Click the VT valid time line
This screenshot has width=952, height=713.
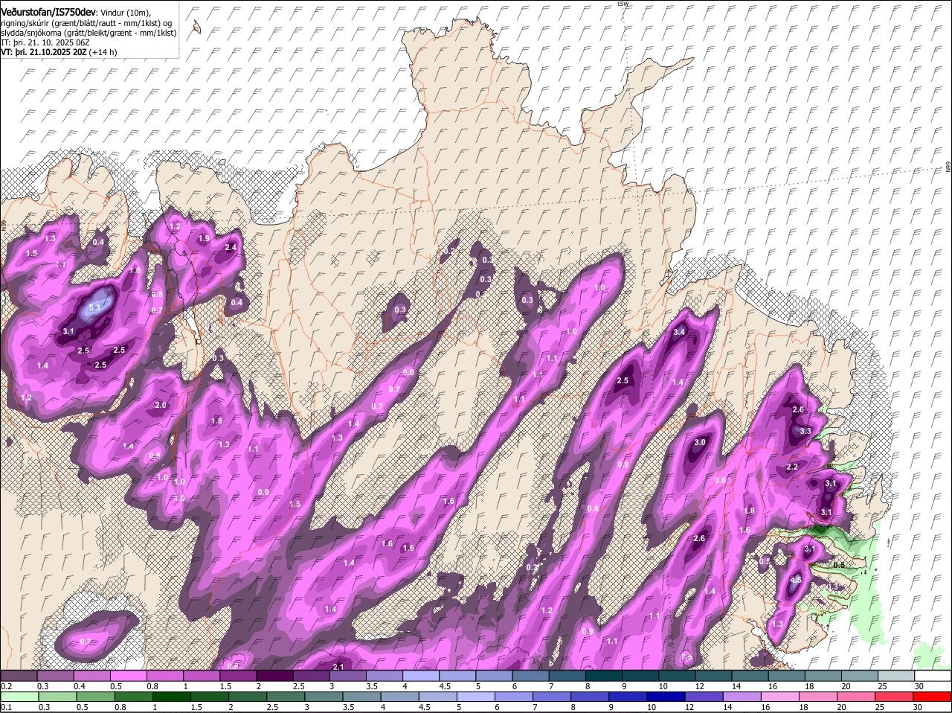click(58, 52)
